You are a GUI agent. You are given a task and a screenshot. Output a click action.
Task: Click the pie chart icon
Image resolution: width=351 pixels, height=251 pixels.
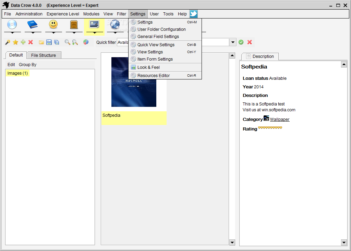86,42
